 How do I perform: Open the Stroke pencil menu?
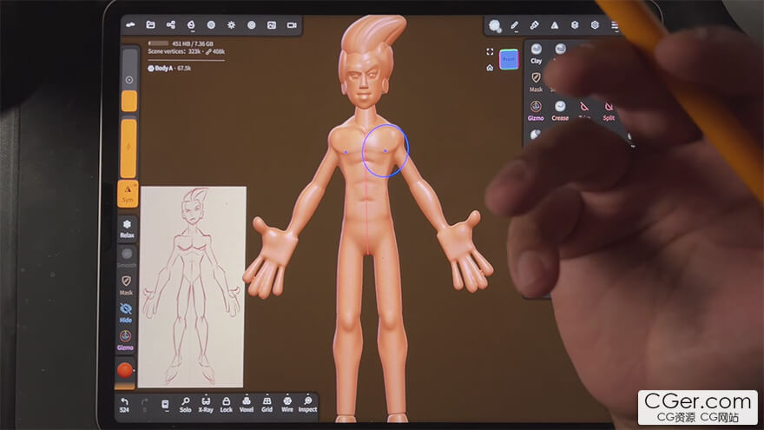pyautogui.click(x=515, y=25)
